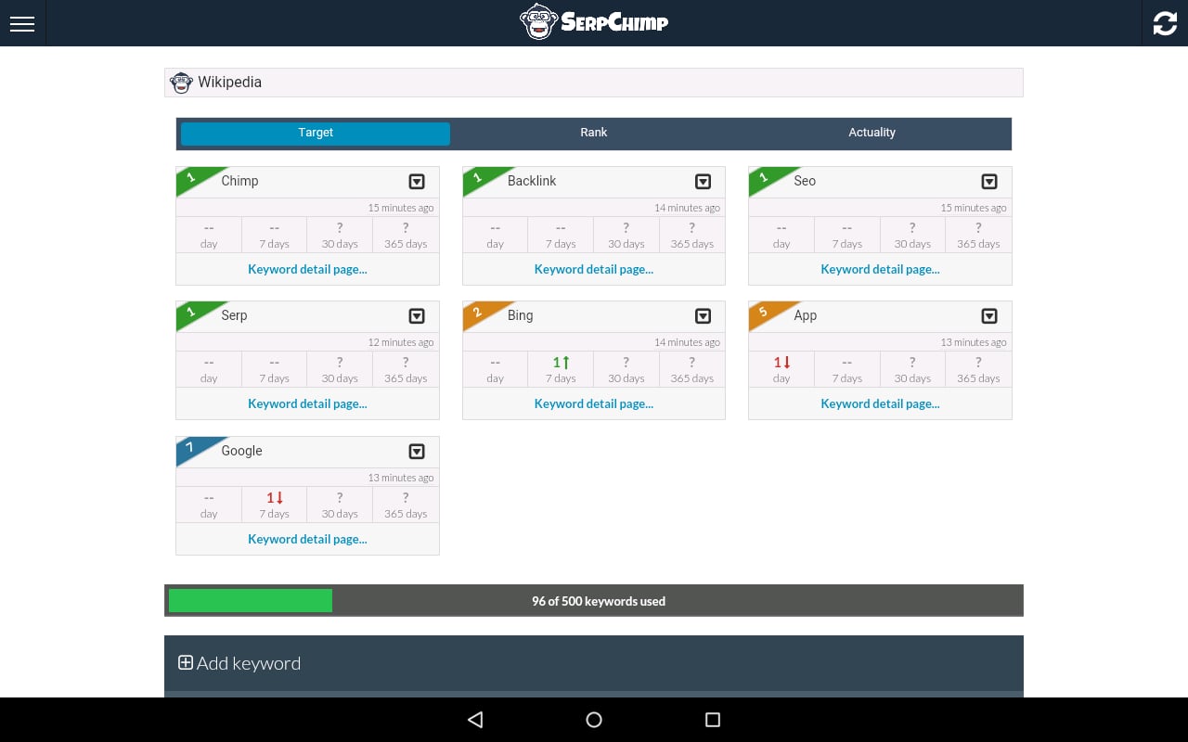This screenshot has width=1188, height=742.
Task: Select the Target tab
Action: [x=316, y=134]
